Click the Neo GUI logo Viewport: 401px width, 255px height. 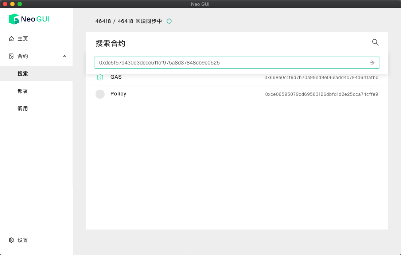click(x=29, y=19)
